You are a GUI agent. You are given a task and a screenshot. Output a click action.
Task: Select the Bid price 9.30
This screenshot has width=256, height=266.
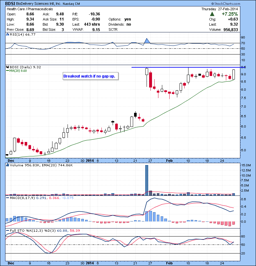tap(60, 24)
